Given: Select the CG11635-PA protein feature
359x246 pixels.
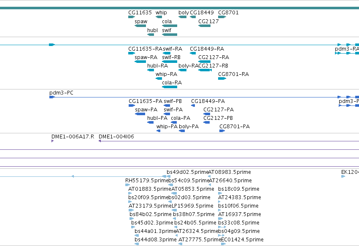Looking at the screenshot, I should [132, 105].
